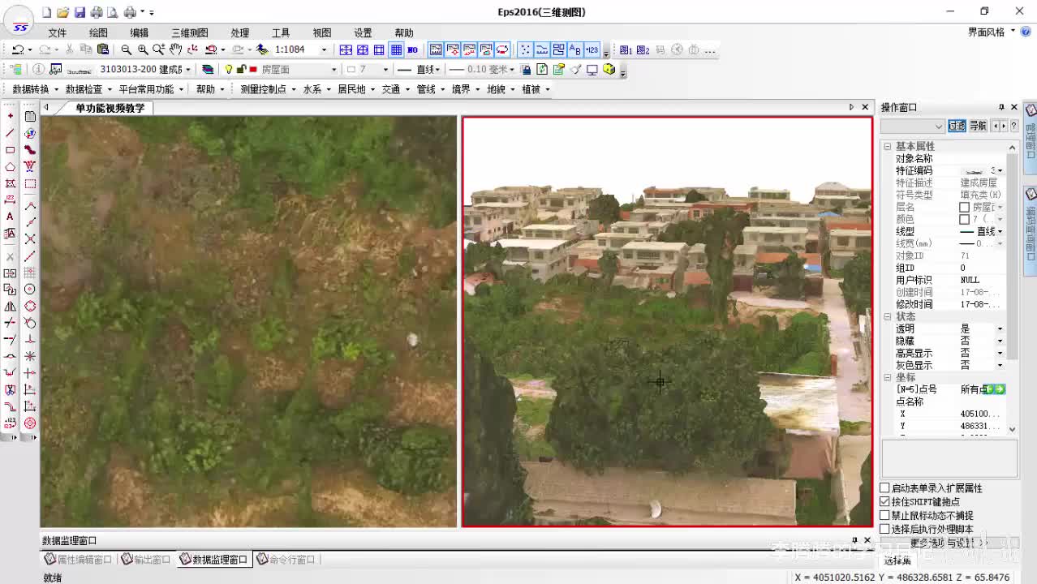Viewport: 1037px width, 584px height.
Task: Enable 禁止鼠标动态不捕捉 checkbox
Action: point(885,516)
